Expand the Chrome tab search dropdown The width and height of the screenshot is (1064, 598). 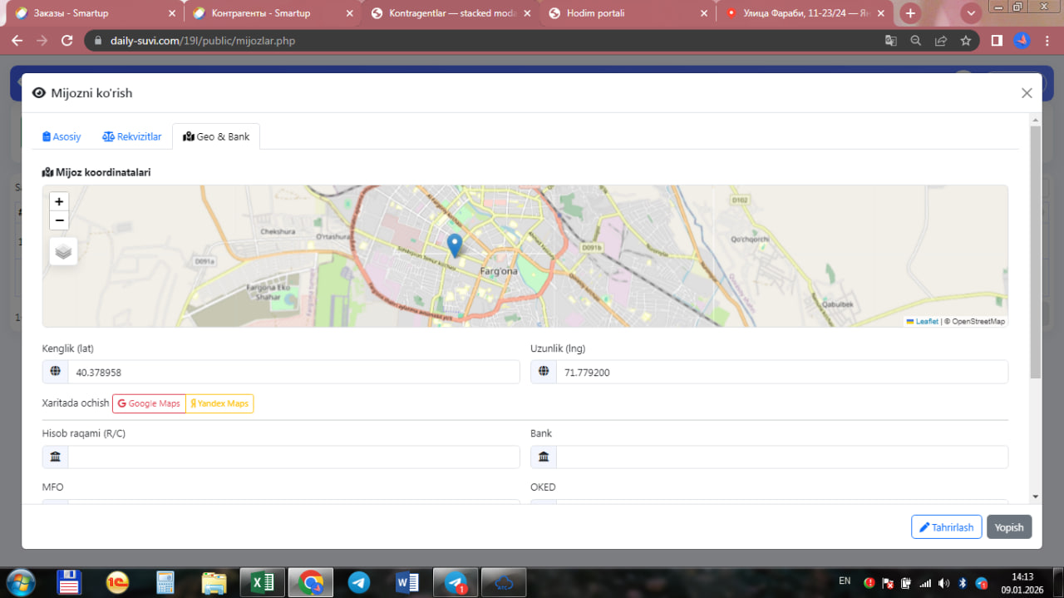click(971, 13)
